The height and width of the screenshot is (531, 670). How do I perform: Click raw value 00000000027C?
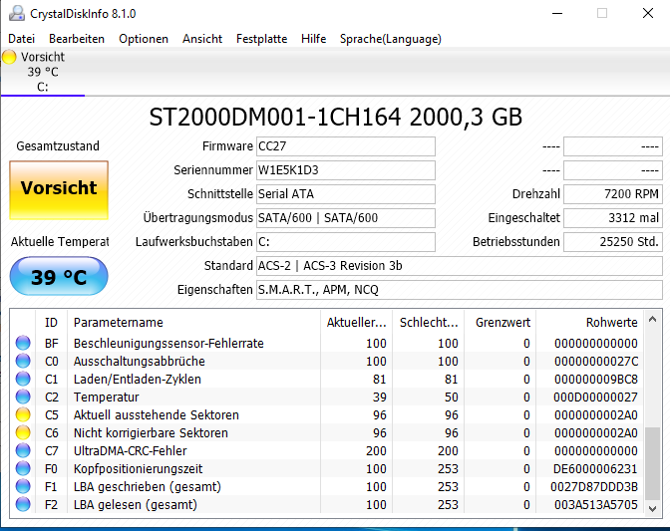pyautogui.click(x=596, y=361)
